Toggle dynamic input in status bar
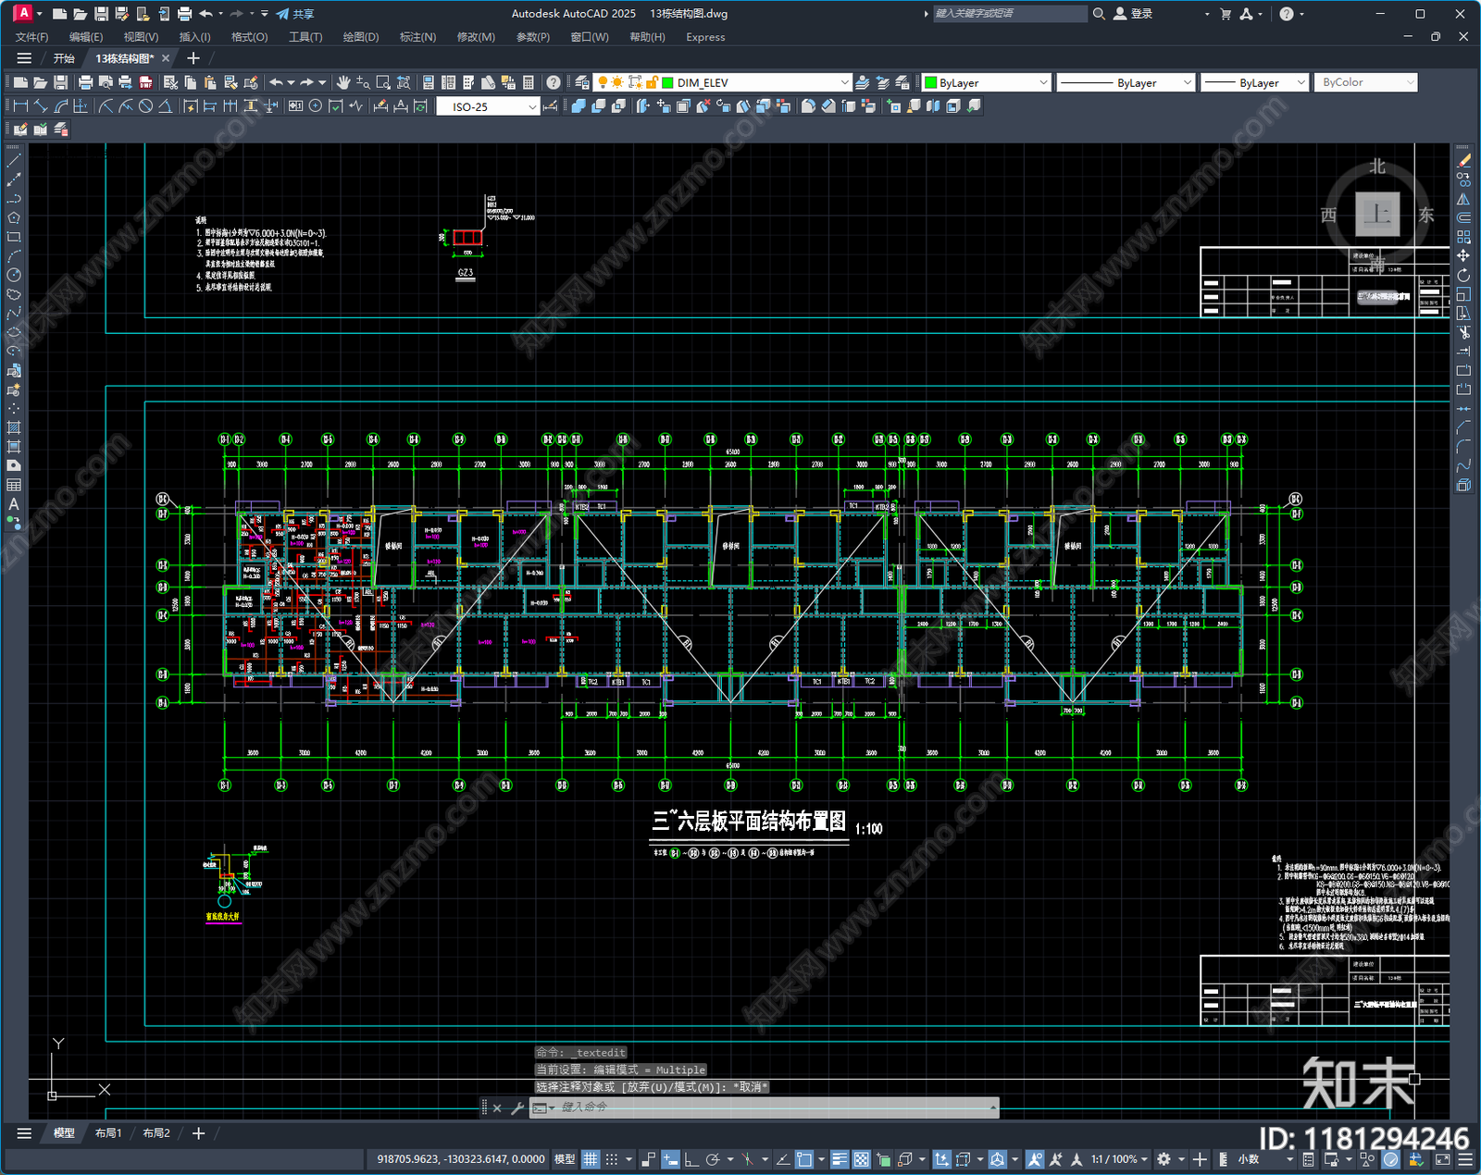This screenshot has width=1481, height=1175. pyautogui.click(x=670, y=1159)
